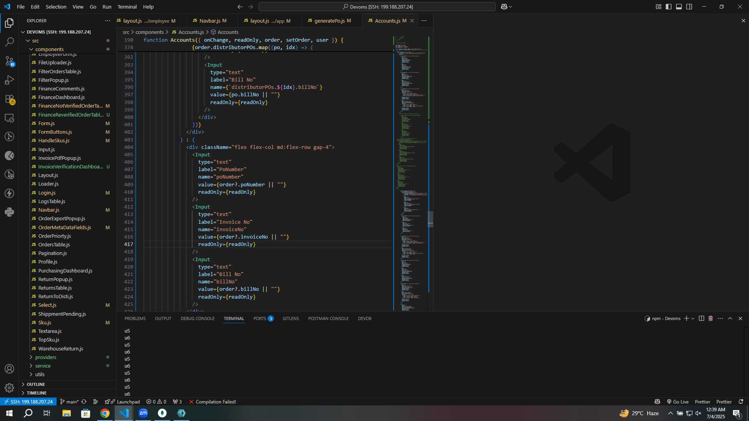Maximize the terminal panel size

(x=730, y=318)
